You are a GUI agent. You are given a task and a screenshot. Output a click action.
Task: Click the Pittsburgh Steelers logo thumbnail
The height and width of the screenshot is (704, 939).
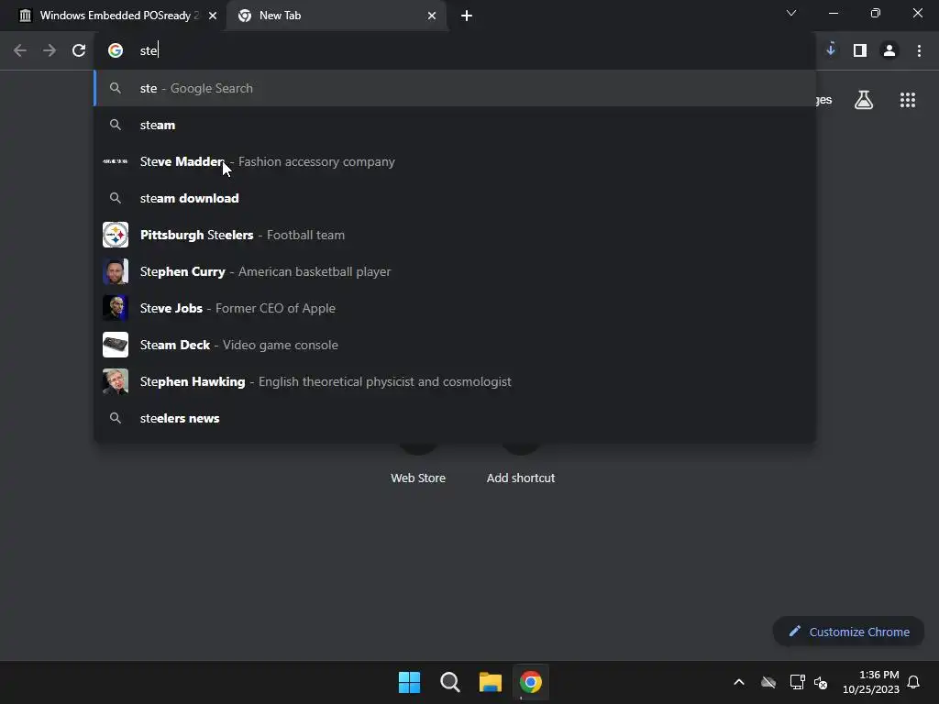point(116,235)
